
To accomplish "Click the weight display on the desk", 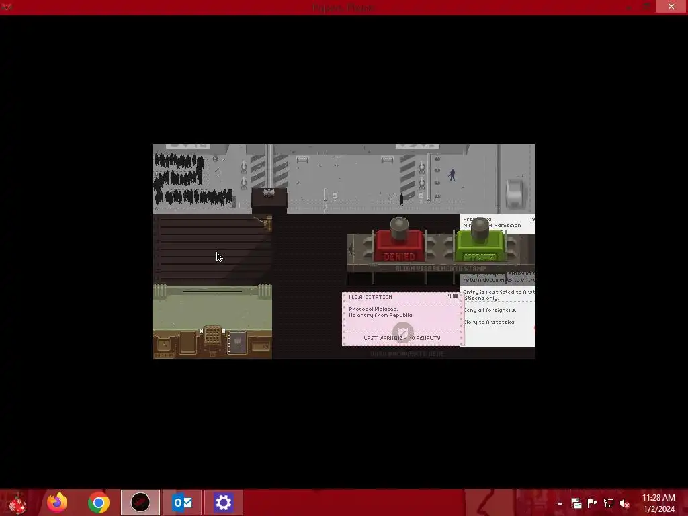I will point(261,346).
